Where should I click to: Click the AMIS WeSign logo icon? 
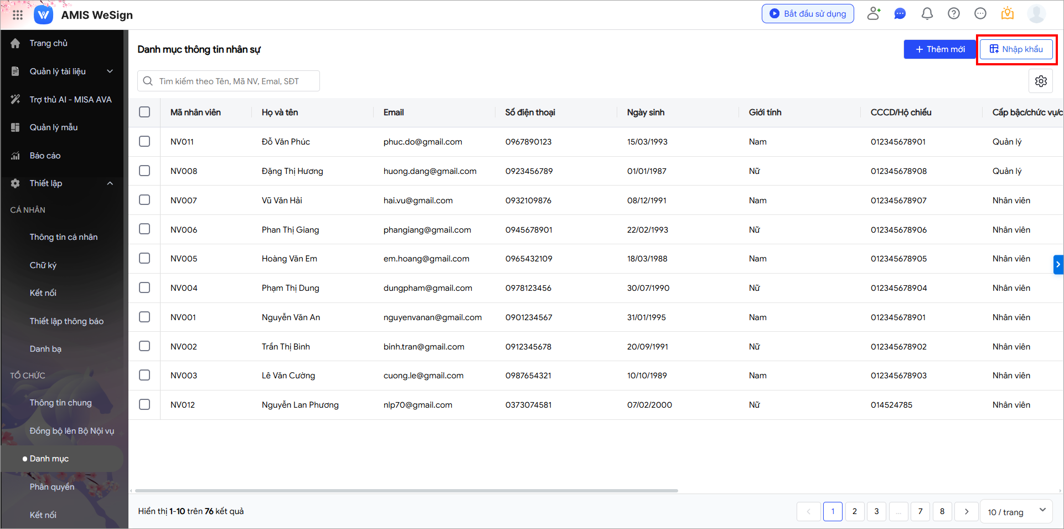[x=43, y=15]
